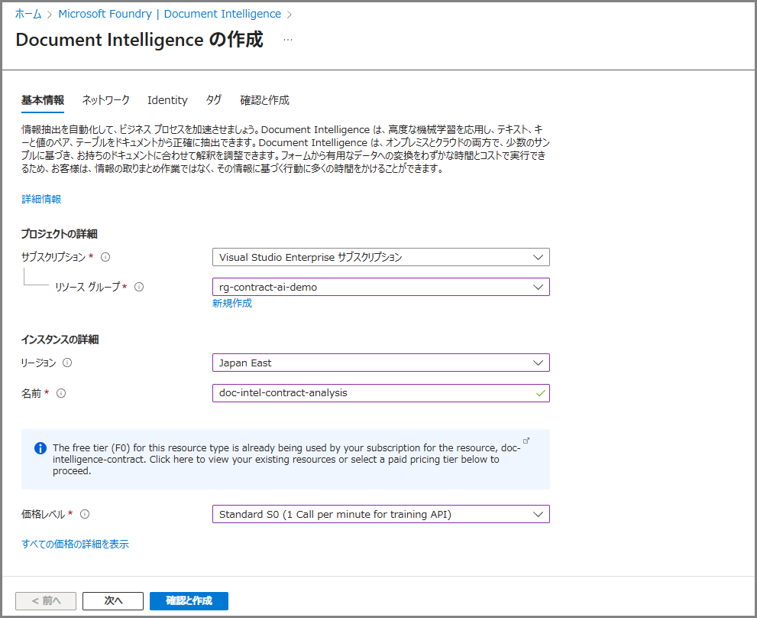Click 新規作成 link under resource group

232,304
